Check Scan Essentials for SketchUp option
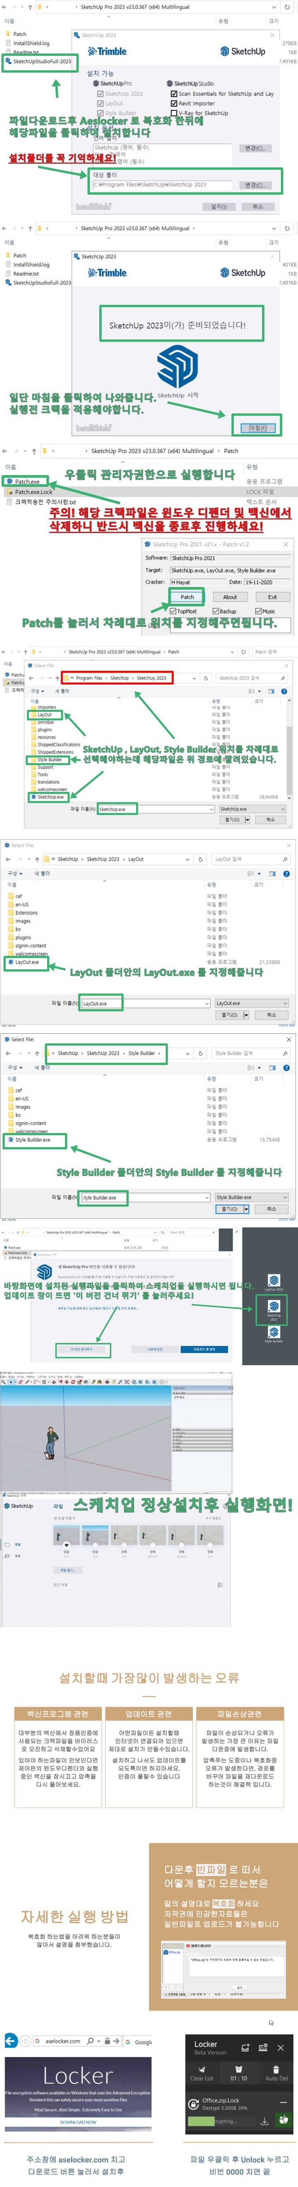 pos(174,94)
